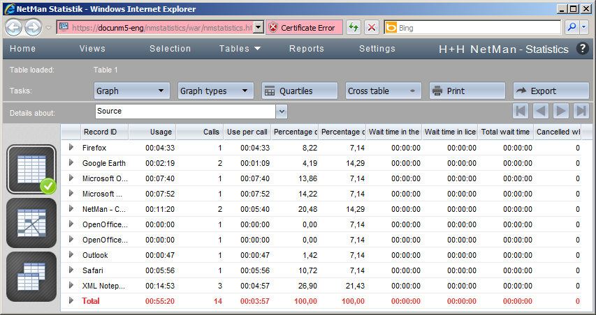Expand the Firefox row

[x=71, y=148]
